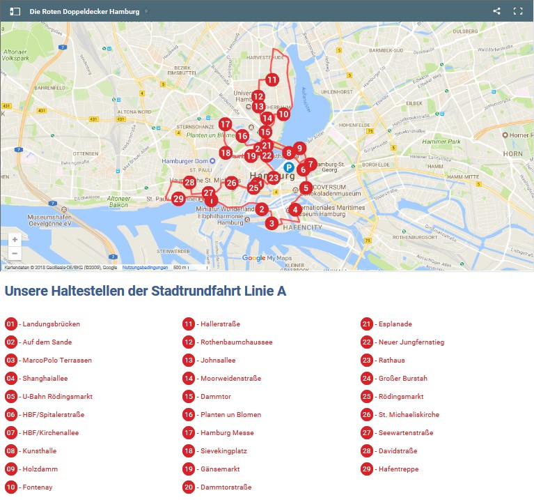The height and width of the screenshot is (500, 534).
Task: Click 17 - Hamburg Messe entry
Action: pyautogui.click(x=219, y=432)
